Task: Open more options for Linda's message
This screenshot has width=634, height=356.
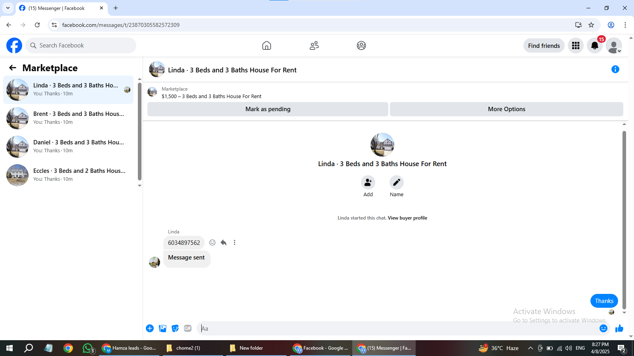Action: [235, 242]
